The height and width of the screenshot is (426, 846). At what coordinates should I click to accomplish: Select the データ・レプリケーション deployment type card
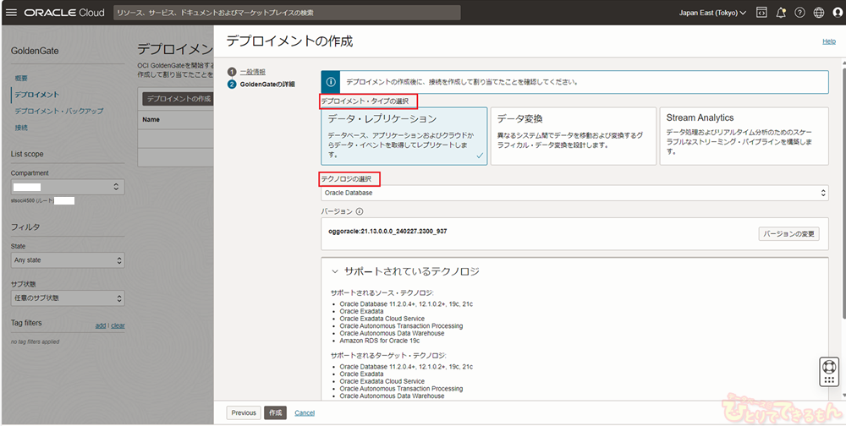tap(404, 136)
